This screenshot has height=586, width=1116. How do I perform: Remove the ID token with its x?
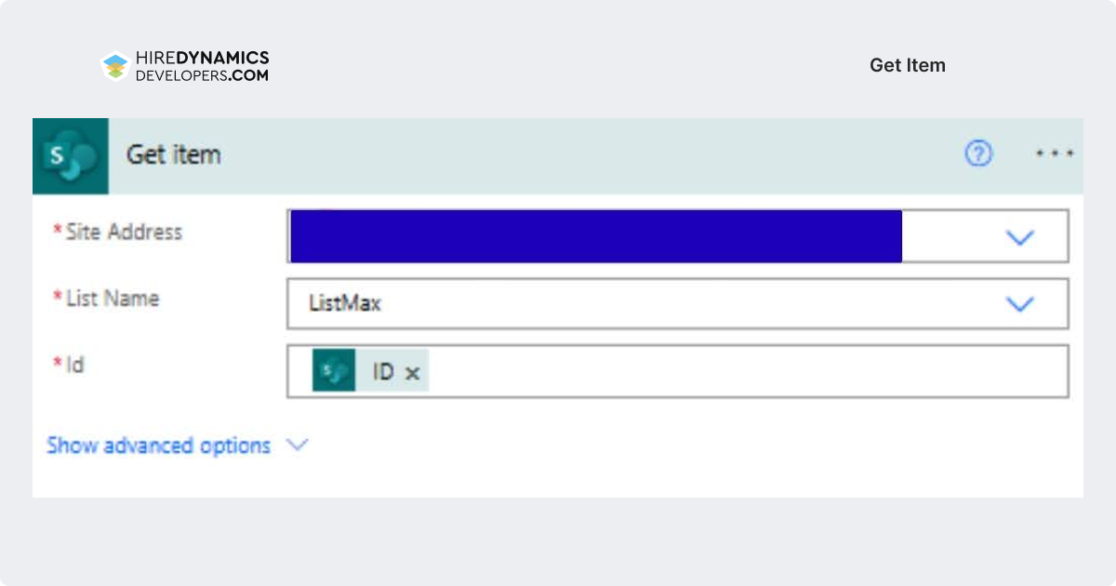point(412,373)
